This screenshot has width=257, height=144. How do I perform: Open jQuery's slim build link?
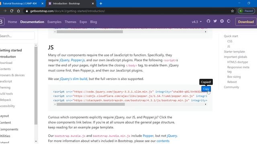click(x=73, y=79)
